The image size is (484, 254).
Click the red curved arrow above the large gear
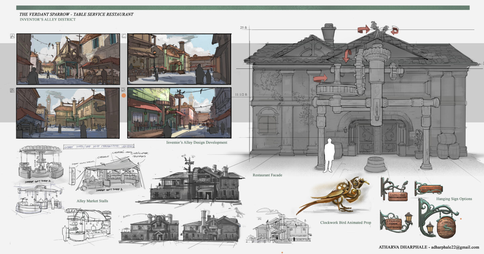tap(346, 56)
